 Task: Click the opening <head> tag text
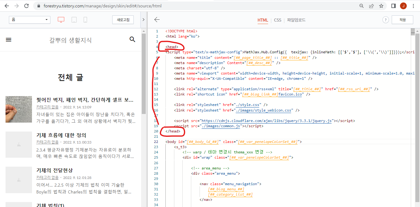(x=172, y=47)
